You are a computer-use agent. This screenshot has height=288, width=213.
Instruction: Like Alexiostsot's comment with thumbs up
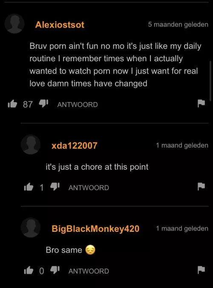[12, 104]
